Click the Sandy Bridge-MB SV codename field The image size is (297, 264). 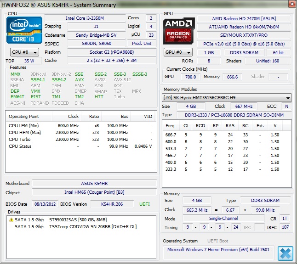tap(96, 35)
